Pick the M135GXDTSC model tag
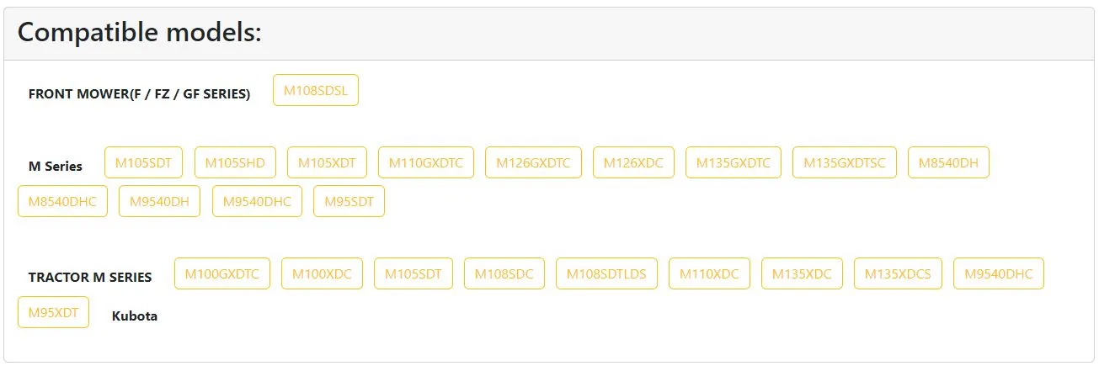This screenshot has width=1099, height=366. [x=844, y=162]
